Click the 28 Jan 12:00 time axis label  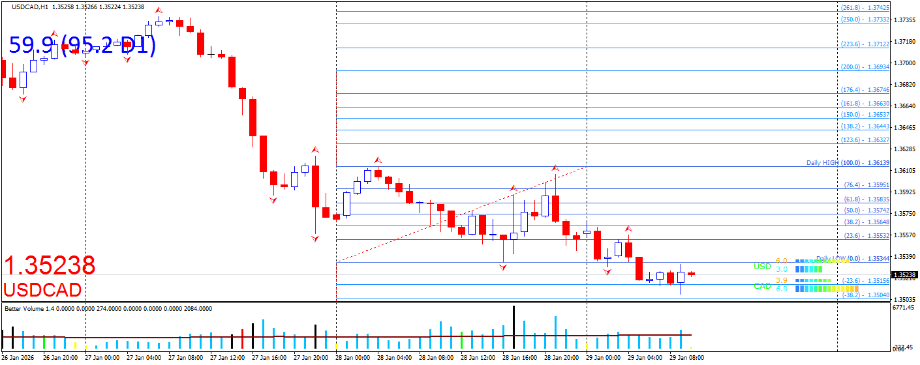pos(478,358)
